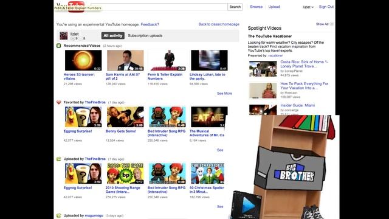
Task: Click the heart icon beside Favorited by
Action: tap(59, 102)
